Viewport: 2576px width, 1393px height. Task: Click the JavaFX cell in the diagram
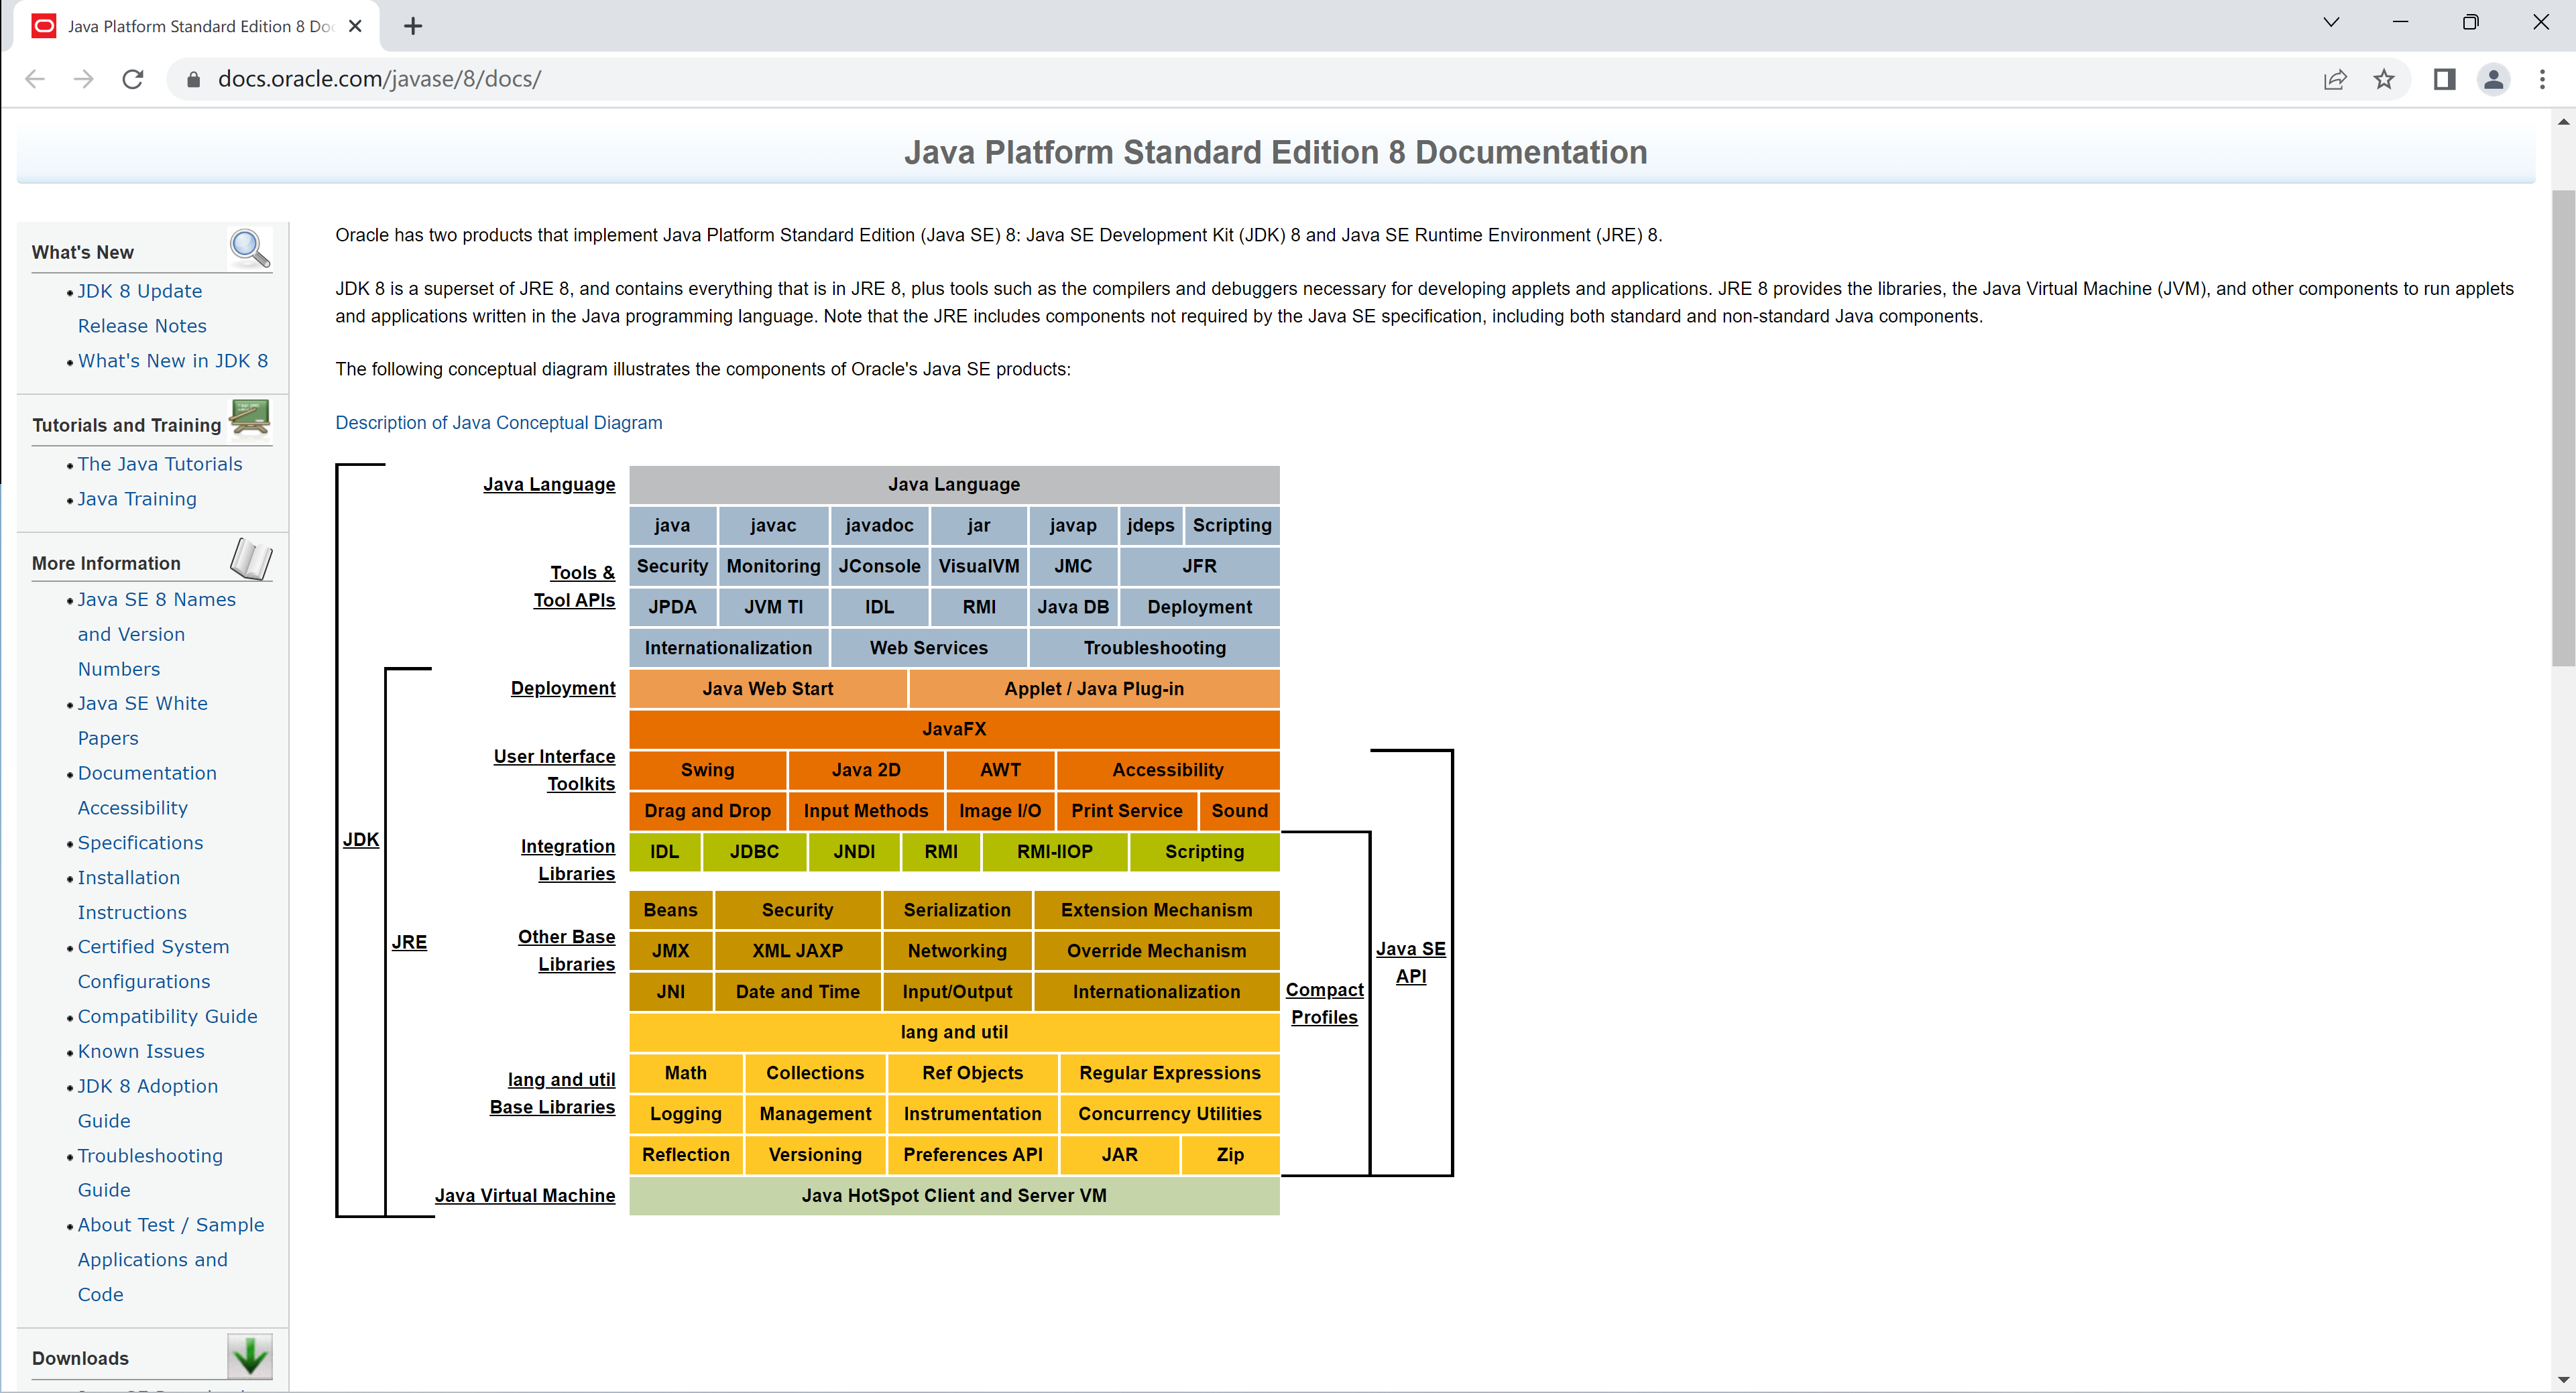[x=954, y=730]
